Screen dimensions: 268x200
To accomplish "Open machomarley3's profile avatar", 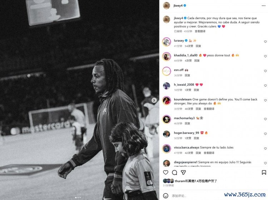I will click(x=167, y=119).
